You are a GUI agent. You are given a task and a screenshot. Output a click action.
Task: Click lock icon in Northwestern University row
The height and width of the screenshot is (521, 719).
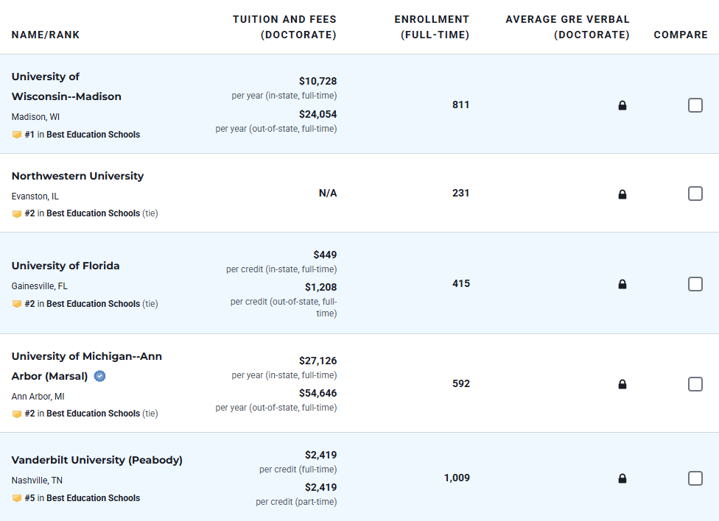[x=622, y=194]
